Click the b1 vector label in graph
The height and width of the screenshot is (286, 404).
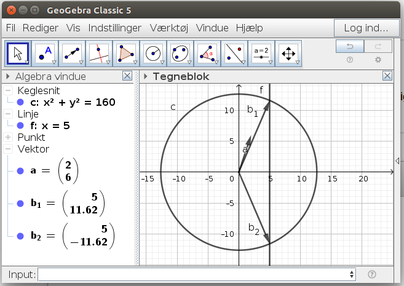pos(253,111)
